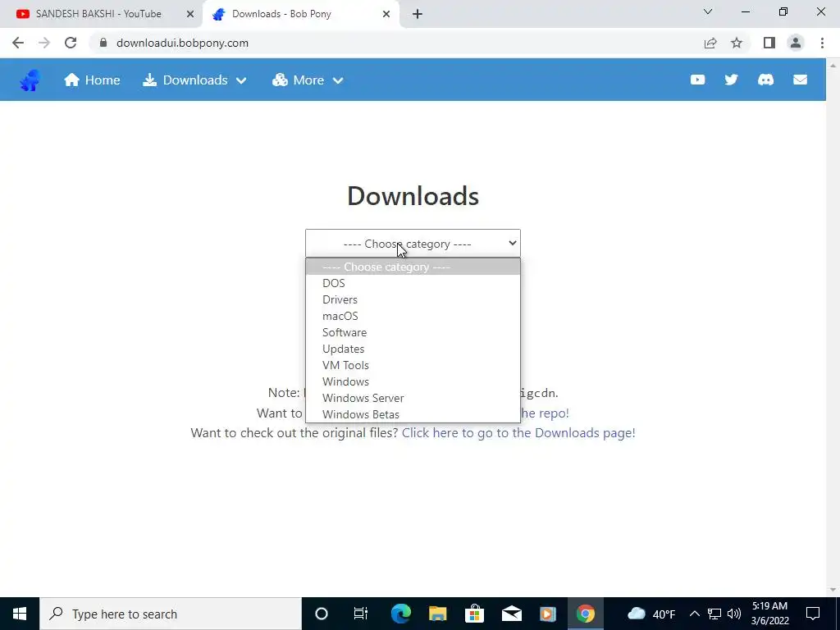Viewport: 840px width, 630px height.
Task: Expand the Downloads navbar menu
Action: click(194, 80)
